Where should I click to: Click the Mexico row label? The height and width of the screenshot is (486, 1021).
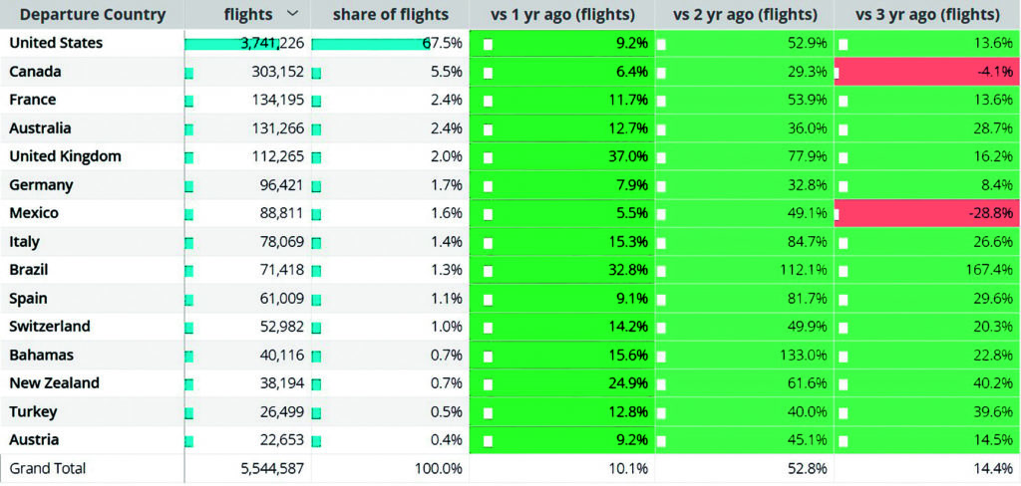[34, 213]
